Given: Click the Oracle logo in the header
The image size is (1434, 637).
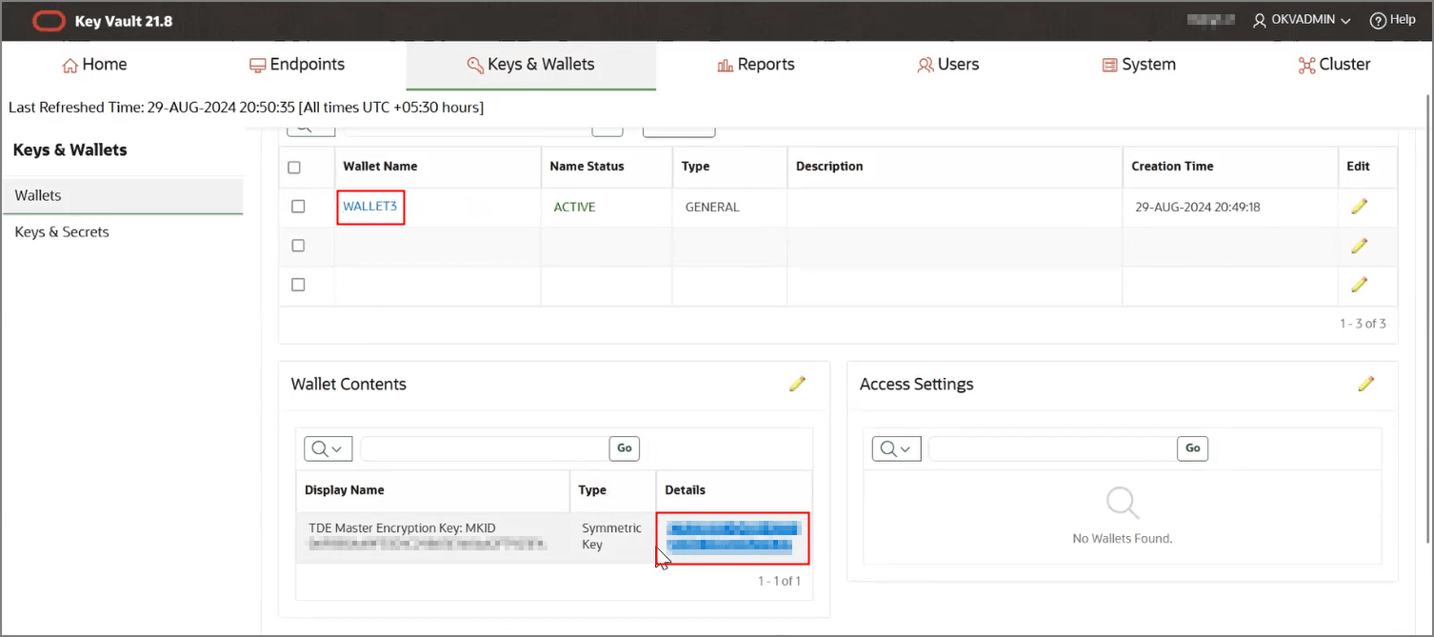Looking at the screenshot, I should 49,20.
